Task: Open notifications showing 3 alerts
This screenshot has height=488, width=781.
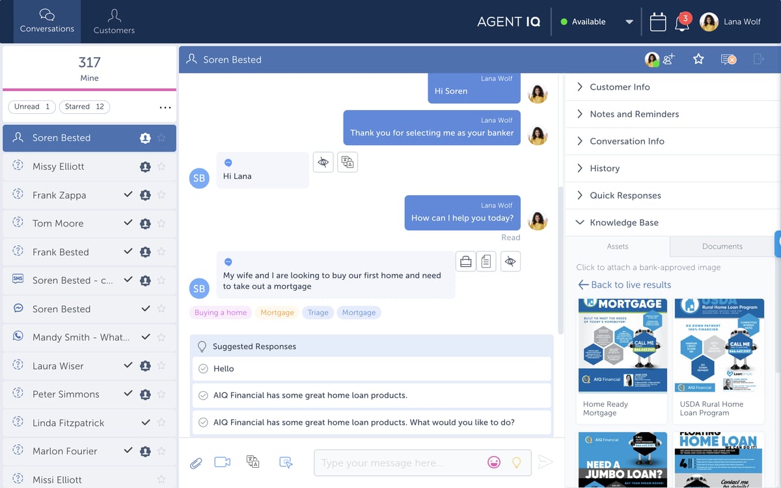Action: pos(682,21)
